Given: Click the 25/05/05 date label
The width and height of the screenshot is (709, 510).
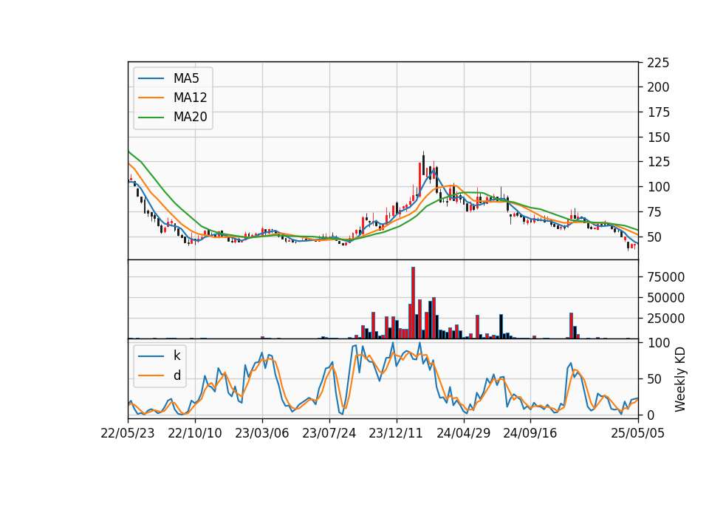Looking at the screenshot, I should pyautogui.click(x=637, y=434).
